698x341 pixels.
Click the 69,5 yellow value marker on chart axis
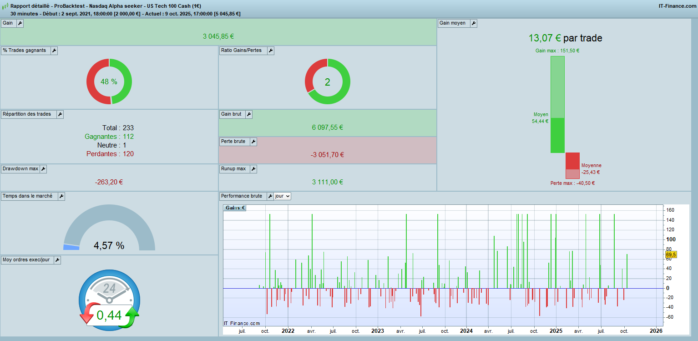pos(671,255)
